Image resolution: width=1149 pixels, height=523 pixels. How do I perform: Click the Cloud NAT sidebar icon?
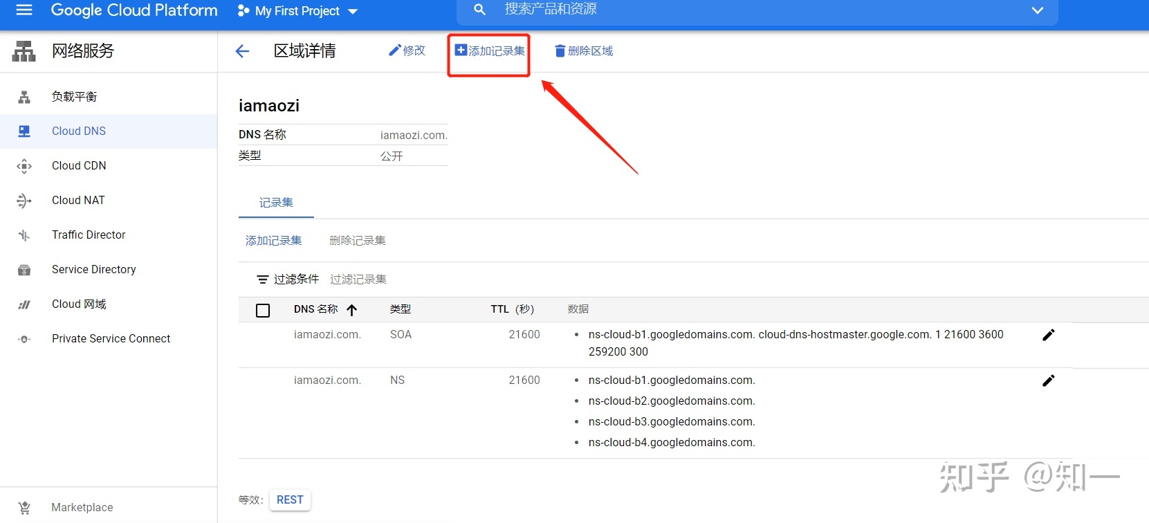click(x=24, y=201)
